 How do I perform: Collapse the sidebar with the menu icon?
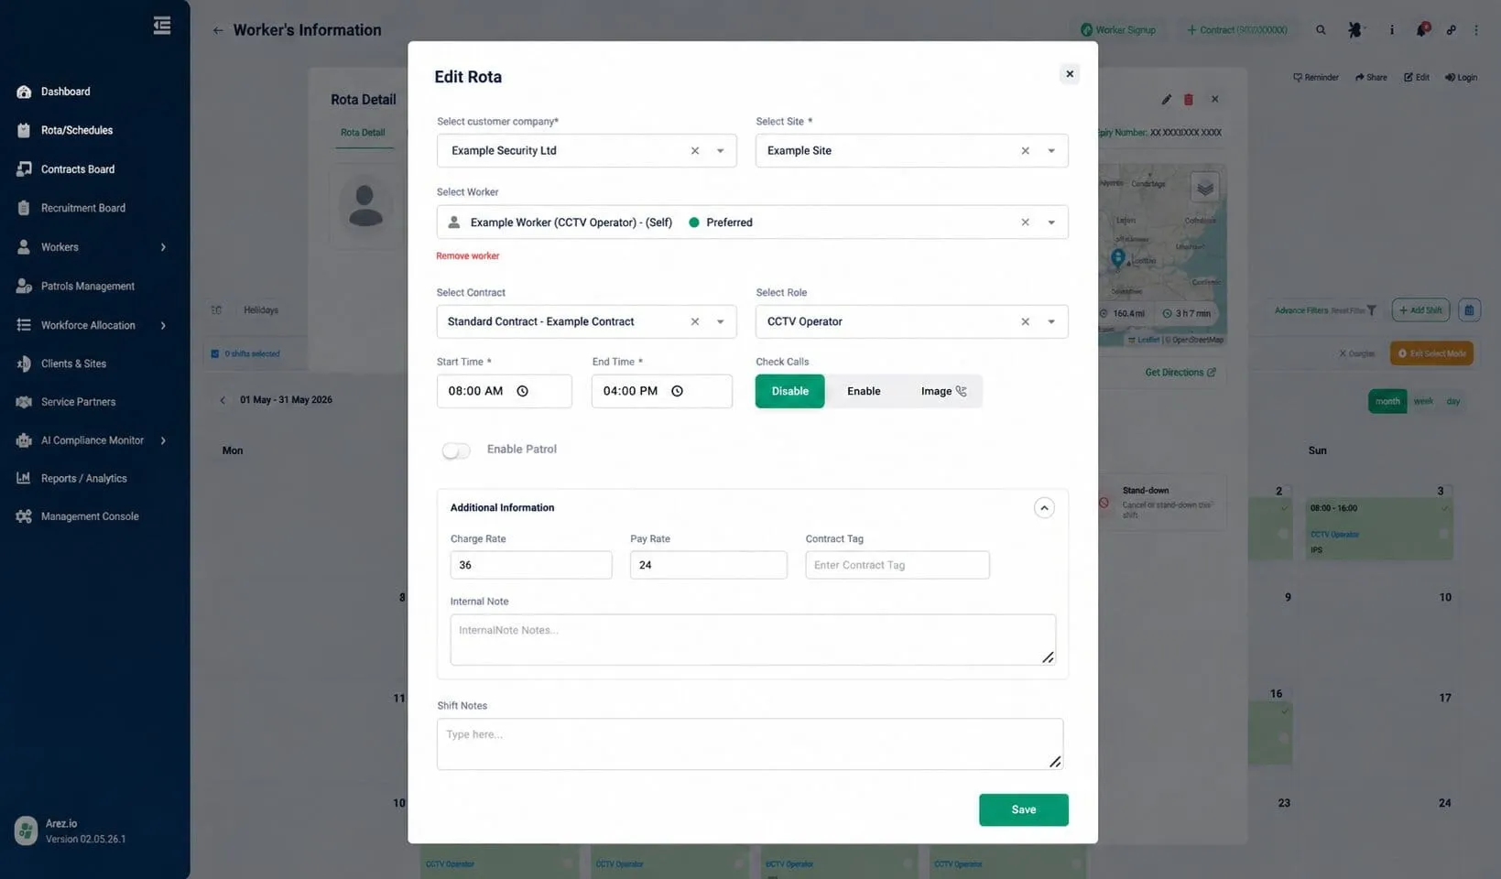tap(162, 26)
